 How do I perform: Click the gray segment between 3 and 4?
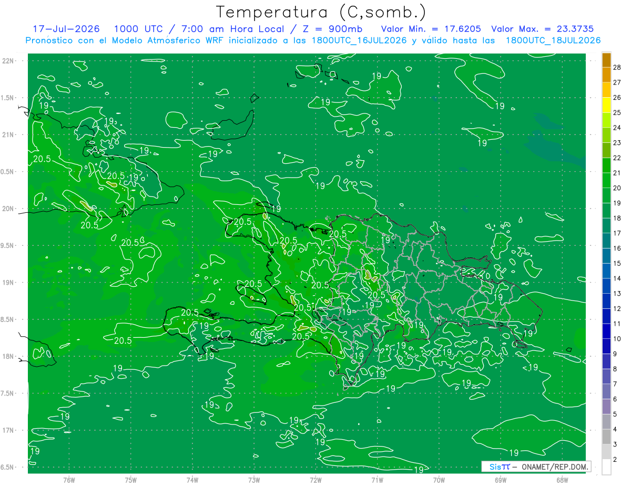(x=606, y=437)
